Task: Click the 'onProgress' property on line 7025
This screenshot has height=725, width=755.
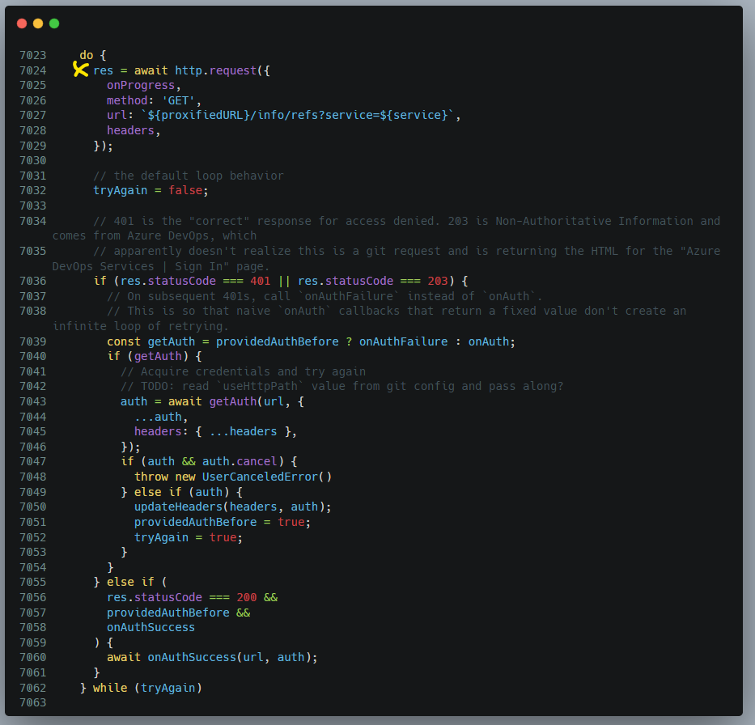Action: click(141, 85)
